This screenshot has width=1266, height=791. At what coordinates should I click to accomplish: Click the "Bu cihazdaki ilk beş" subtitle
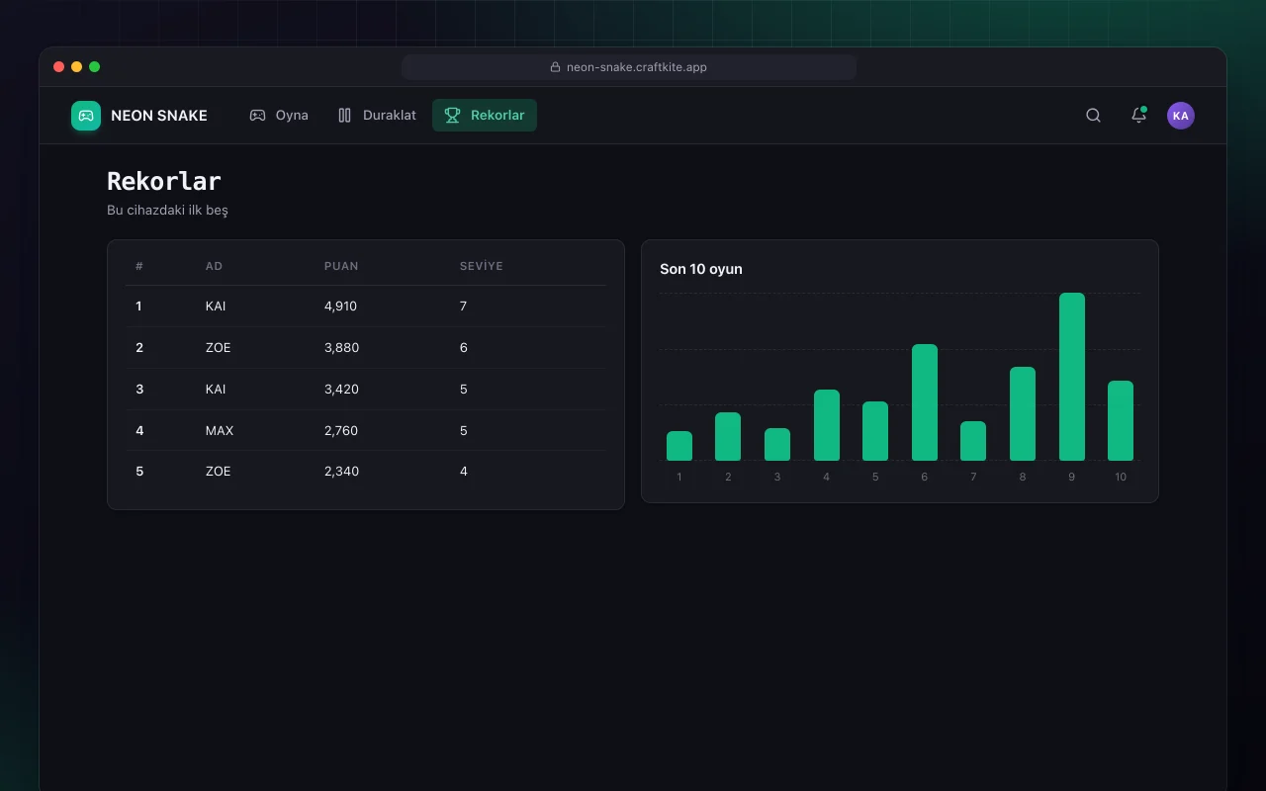(167, 211)
